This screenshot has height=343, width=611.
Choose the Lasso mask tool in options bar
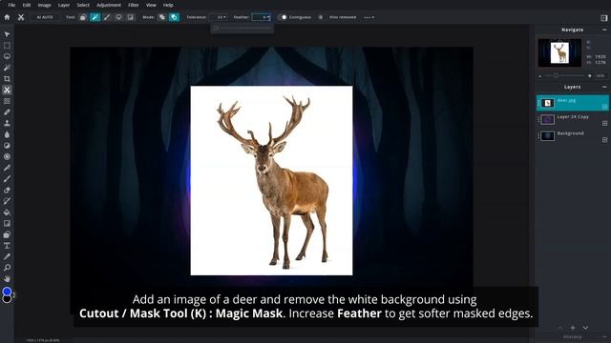point(118,17)
